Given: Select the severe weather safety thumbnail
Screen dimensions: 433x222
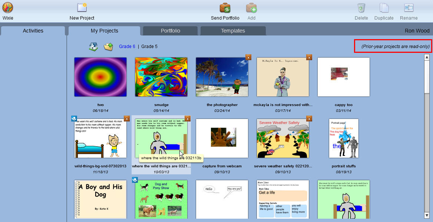Looking at the screenshot, I should pyautogui.click(x=283, y=139).
